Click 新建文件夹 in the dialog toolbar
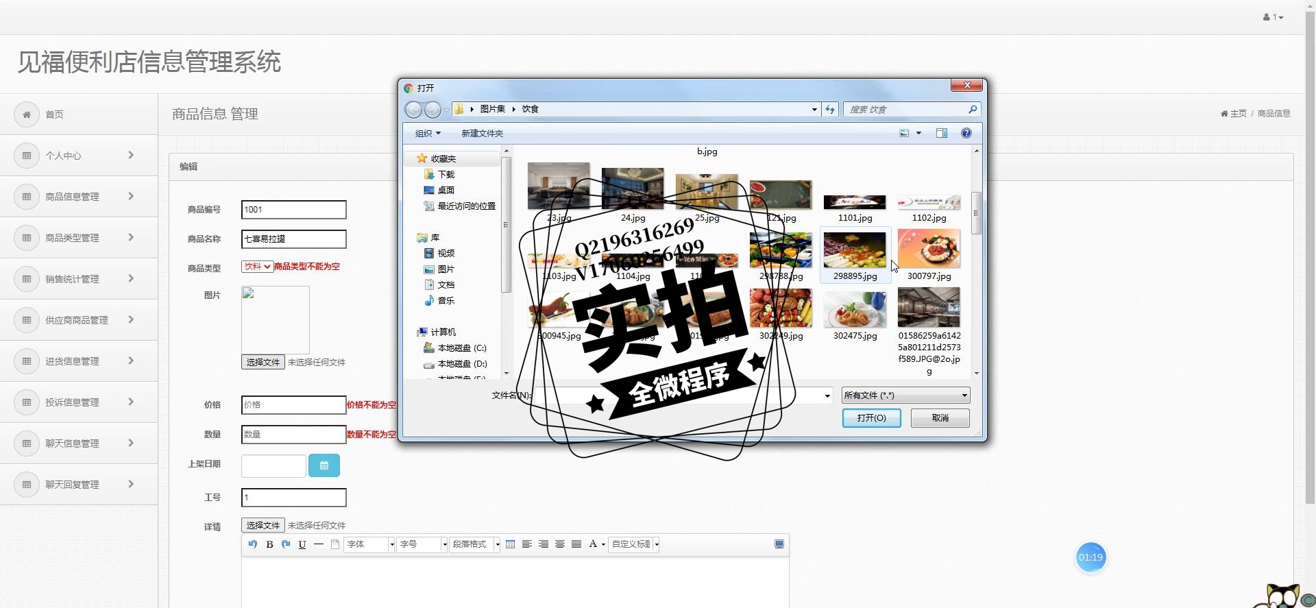This screenshot has height=608, width=1316. tap(482, 134)
